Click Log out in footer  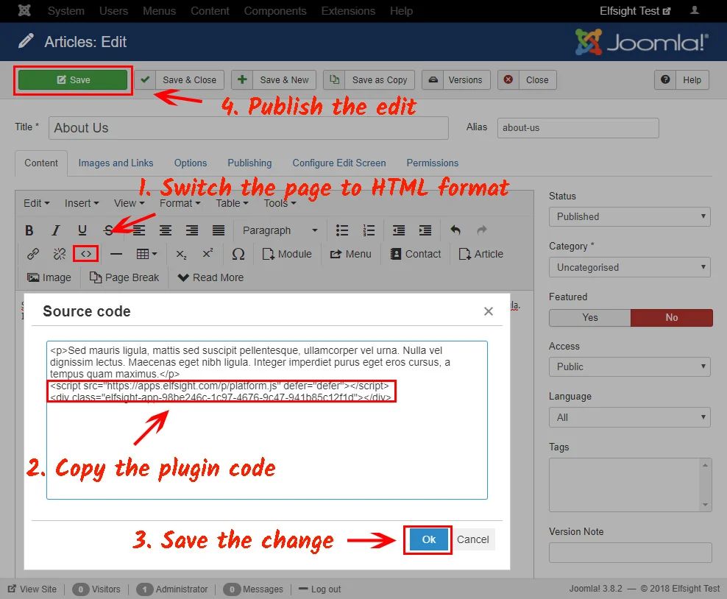320,589
